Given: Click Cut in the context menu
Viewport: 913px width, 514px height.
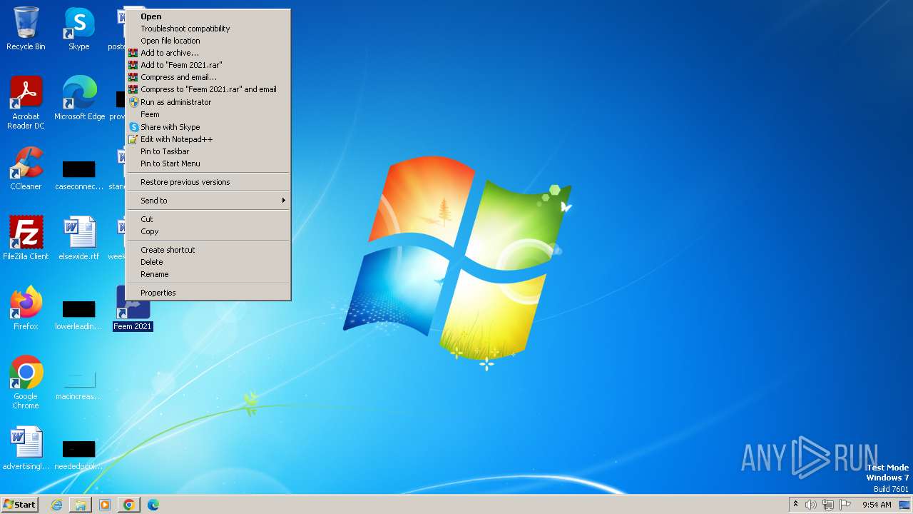Looking at the screenshot, I should (208, 219).
